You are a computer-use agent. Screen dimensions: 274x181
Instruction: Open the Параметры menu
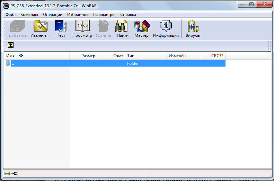tap(104, 15)
